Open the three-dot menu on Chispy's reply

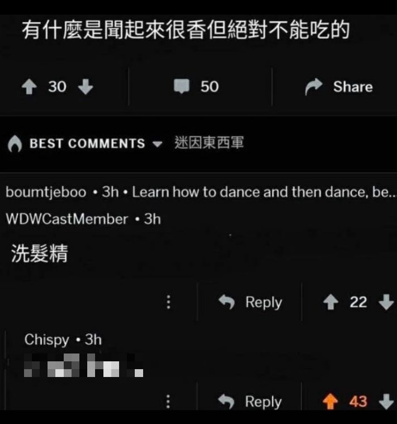click(168, 402)
